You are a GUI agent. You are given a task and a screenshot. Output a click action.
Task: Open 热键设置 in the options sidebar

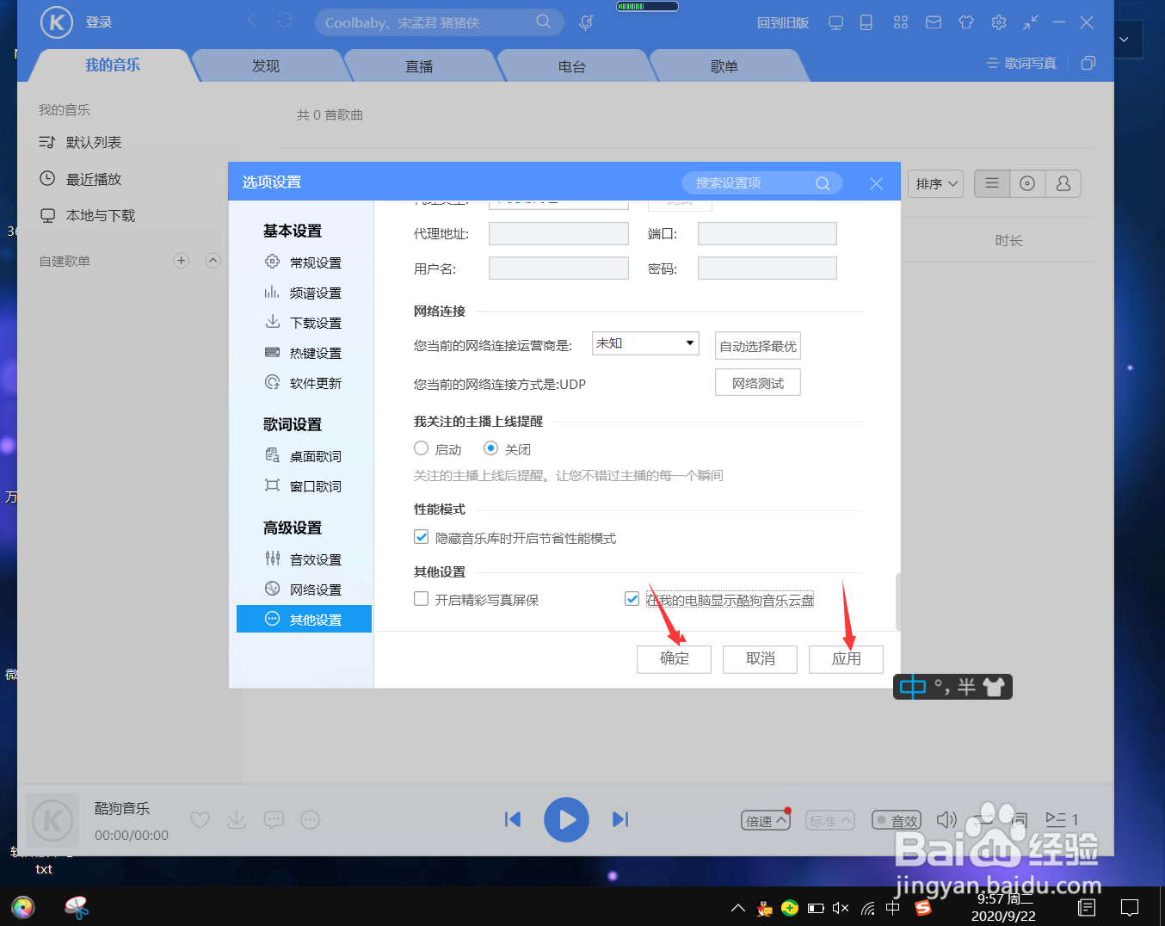click(315, 352)
